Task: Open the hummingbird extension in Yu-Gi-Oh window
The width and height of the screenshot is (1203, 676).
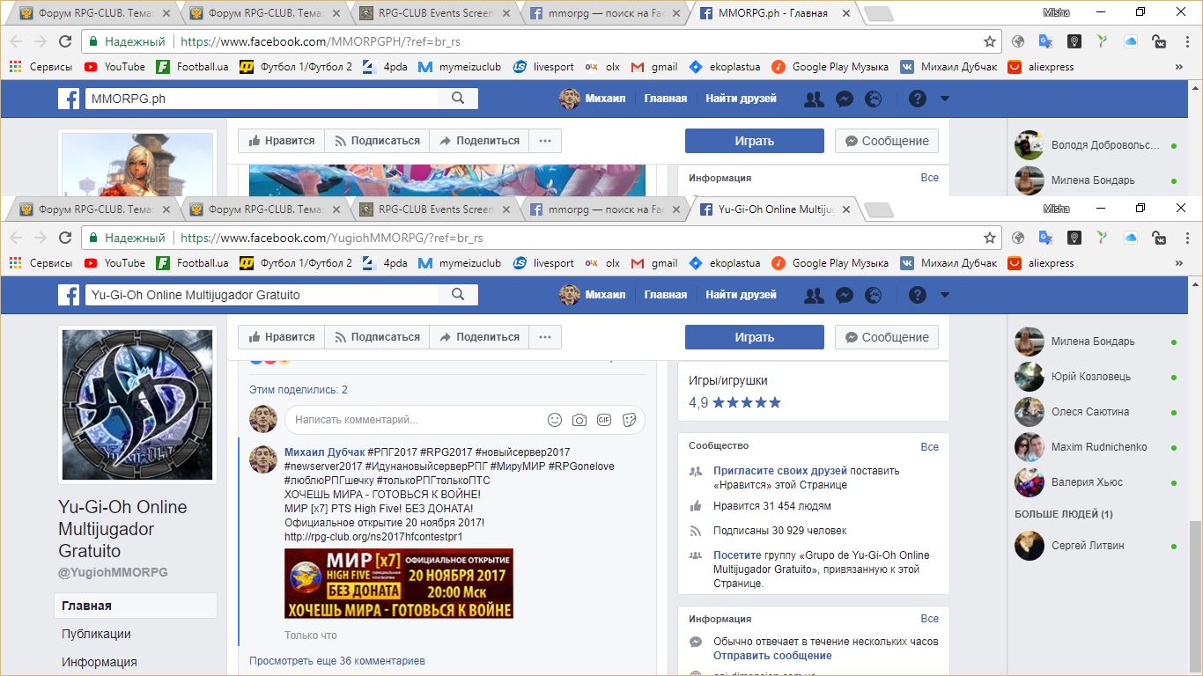Action: coord(1103,238)
